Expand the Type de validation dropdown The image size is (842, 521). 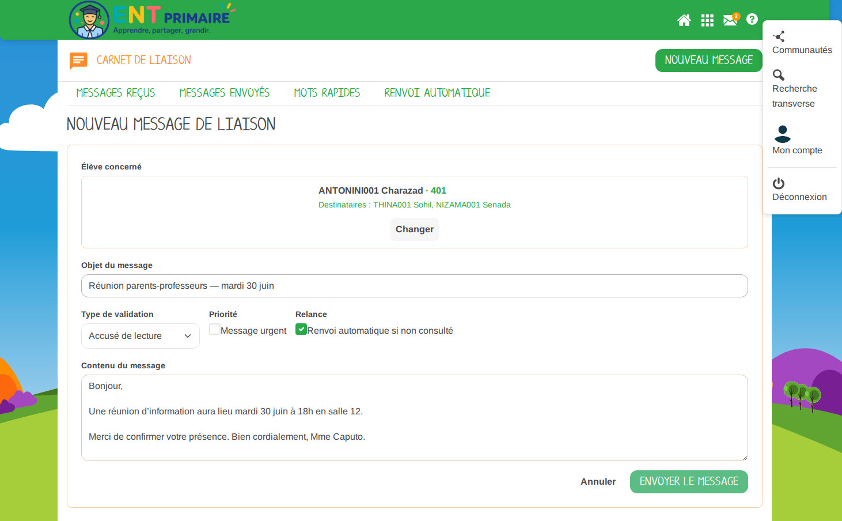pos(141,336)
